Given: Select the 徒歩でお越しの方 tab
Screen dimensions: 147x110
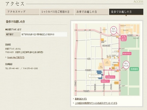Looking at the screenshot, I should (126, 12).
